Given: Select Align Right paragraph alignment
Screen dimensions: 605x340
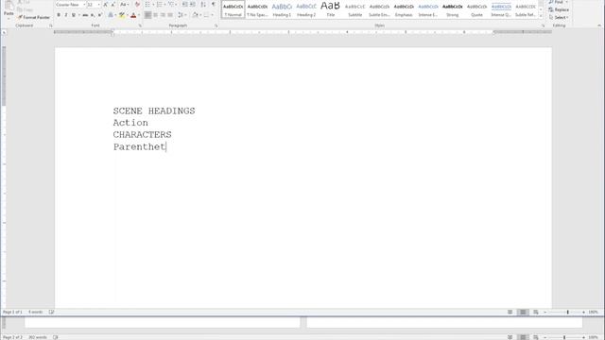Looking at the screenshot, I should 163,15.
